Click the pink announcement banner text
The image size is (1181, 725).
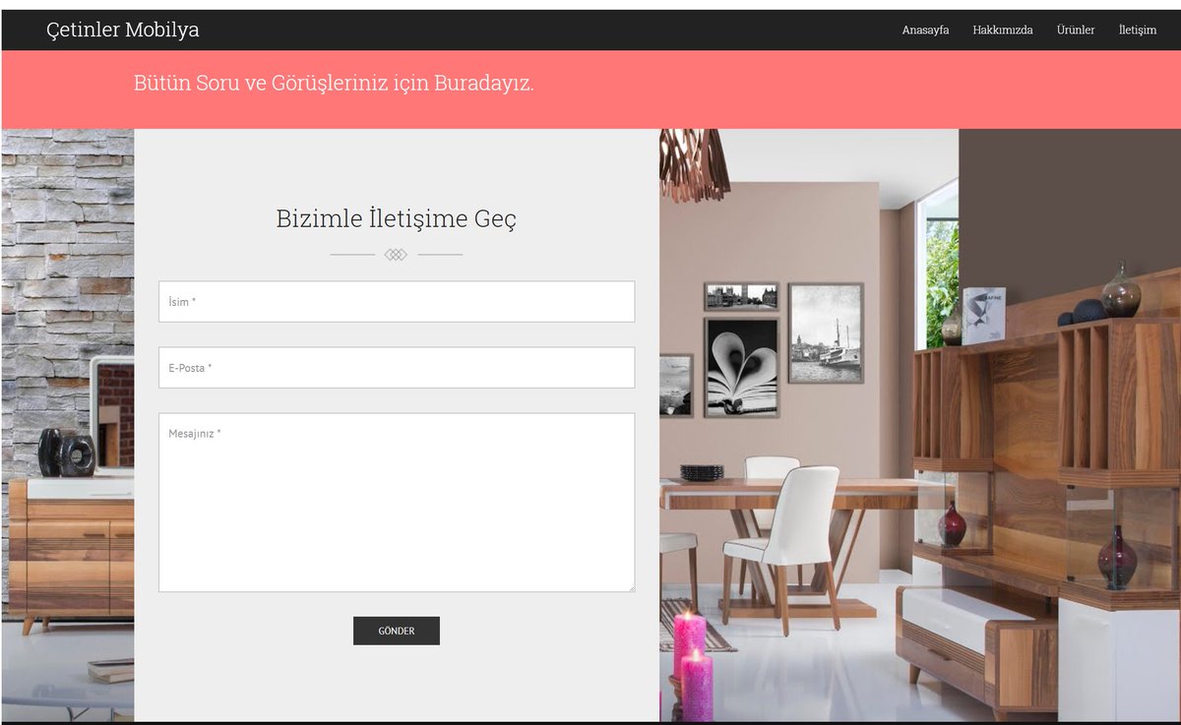(x=335, y=85)
